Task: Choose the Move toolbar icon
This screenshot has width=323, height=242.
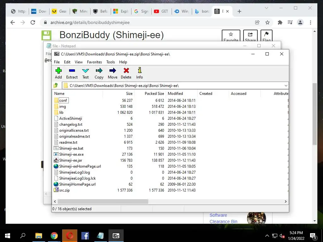Action: point(113,73)
